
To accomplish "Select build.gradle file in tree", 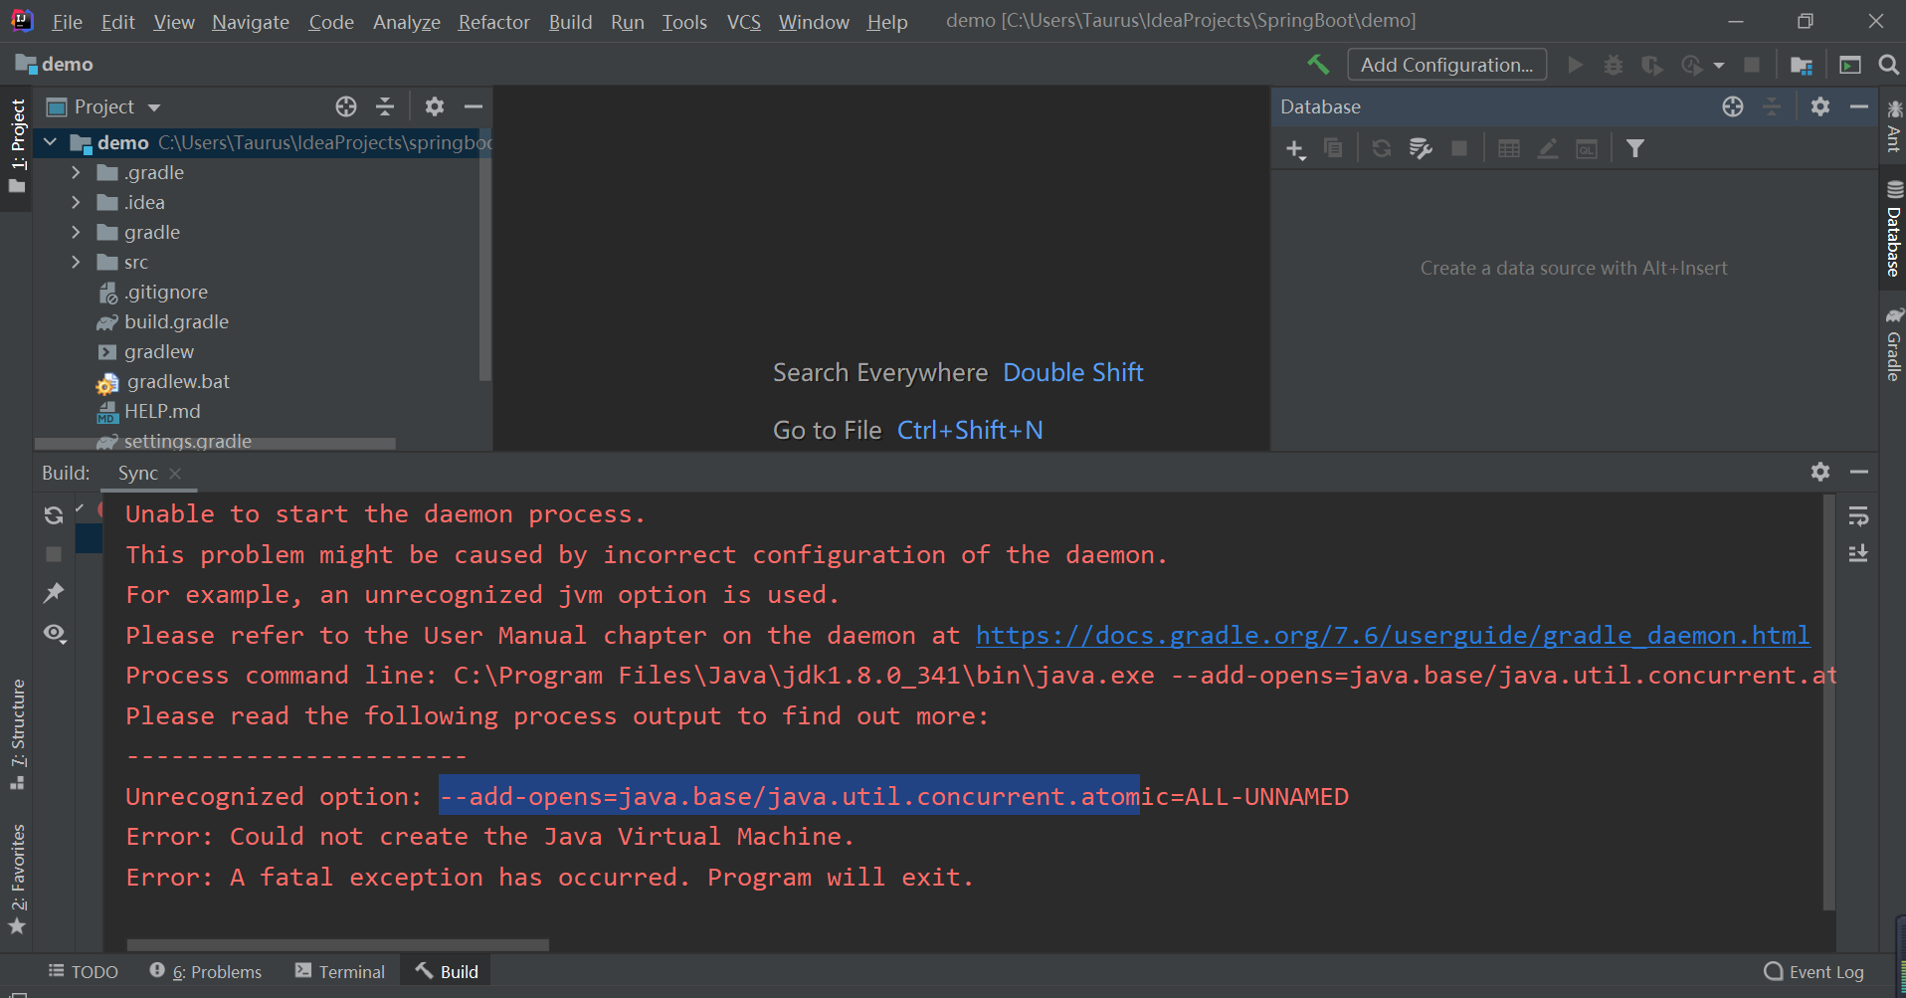I will tap(176, 321).
